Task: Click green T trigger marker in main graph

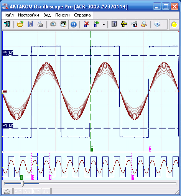Action: point(92,149)
